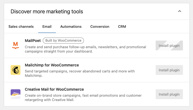
Task: Show the CRM tab
Action: tap(122, 27)
